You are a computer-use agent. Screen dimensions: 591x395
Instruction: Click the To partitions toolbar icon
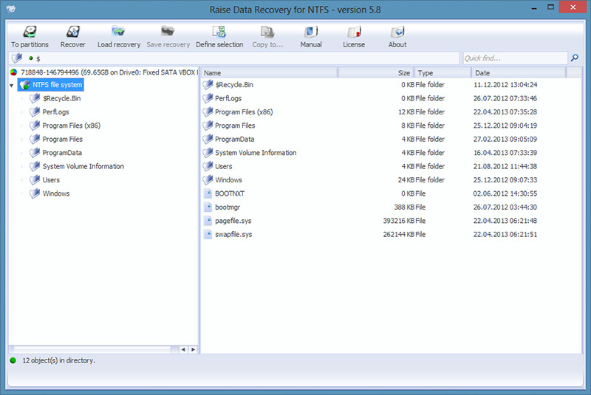pyautogui.click(x=30, y=32)
